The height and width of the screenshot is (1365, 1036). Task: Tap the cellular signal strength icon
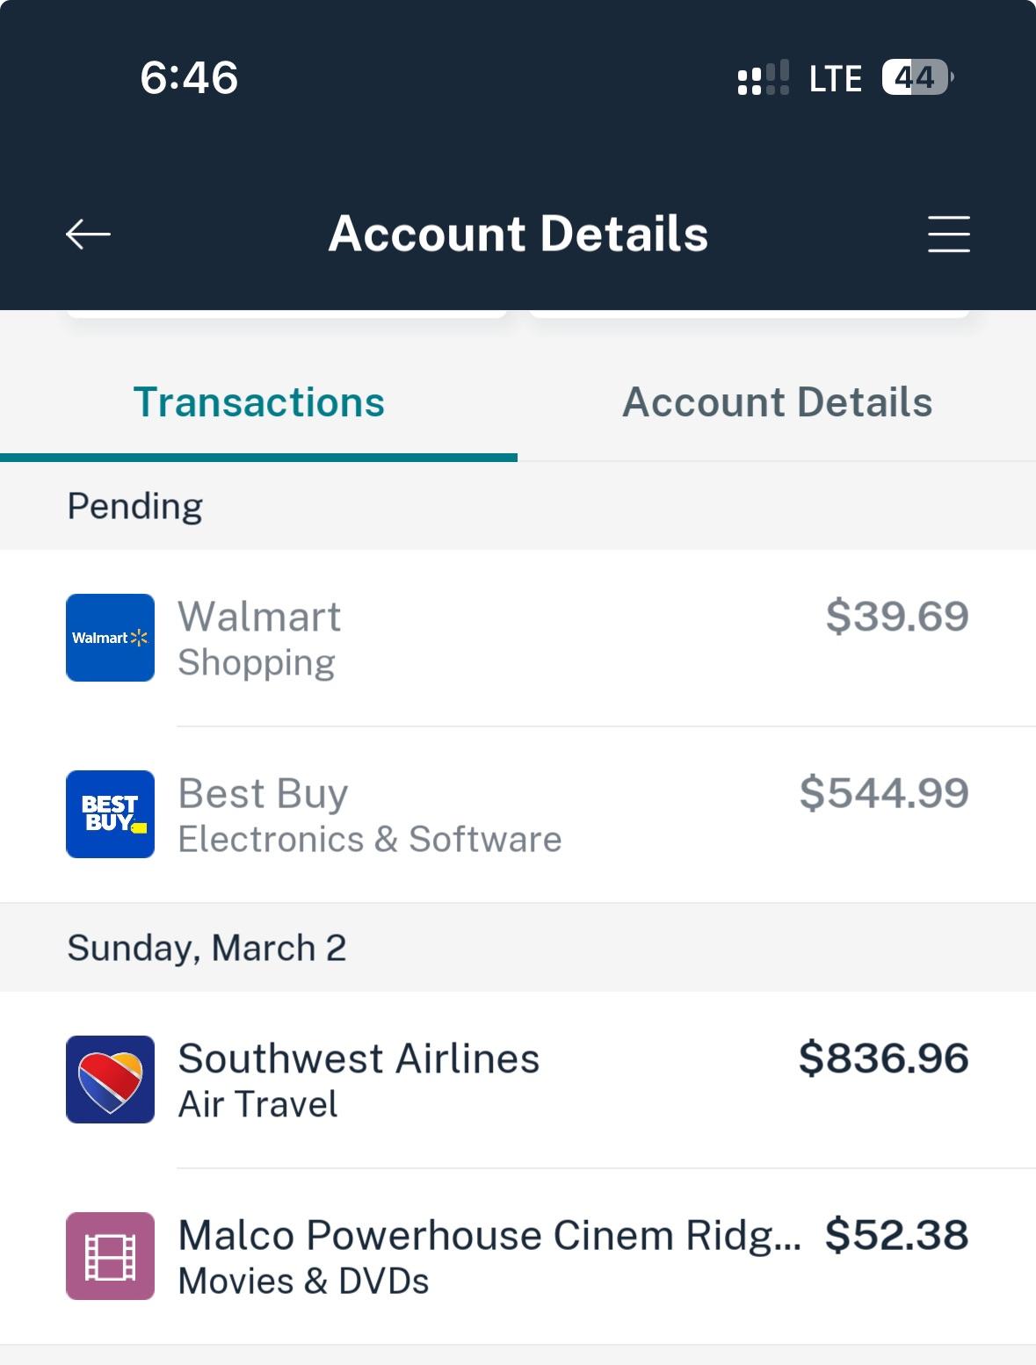point(763,77)
